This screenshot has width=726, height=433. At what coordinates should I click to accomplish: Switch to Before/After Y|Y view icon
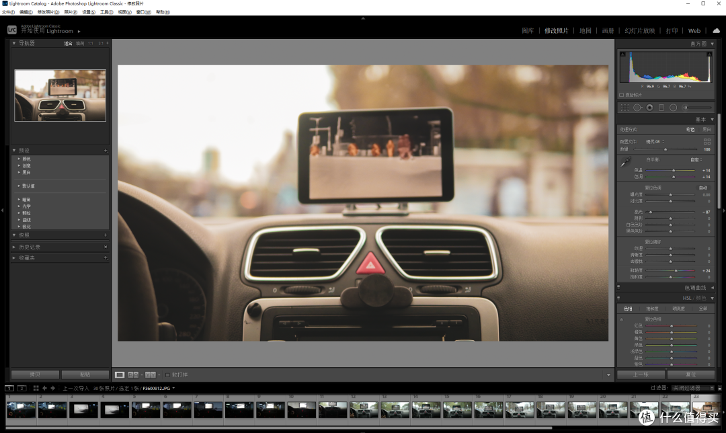pyautogui.click(x=150, y=375)
